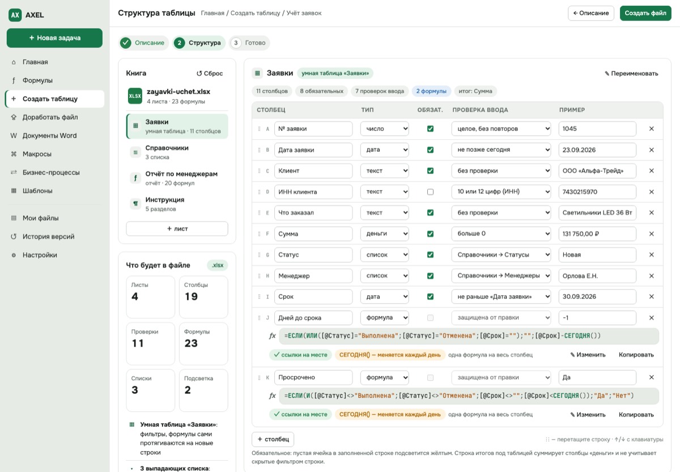The width and height of the screenshot is (680, 472).
Task: Open «Бизнес-процессы» in the sidebar
Action: pyautogui.click(x=54, y=172)
